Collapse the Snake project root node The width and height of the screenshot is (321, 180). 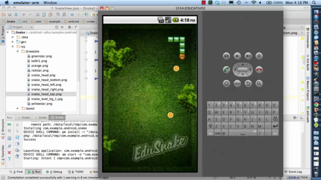click(x=8, y=32)
